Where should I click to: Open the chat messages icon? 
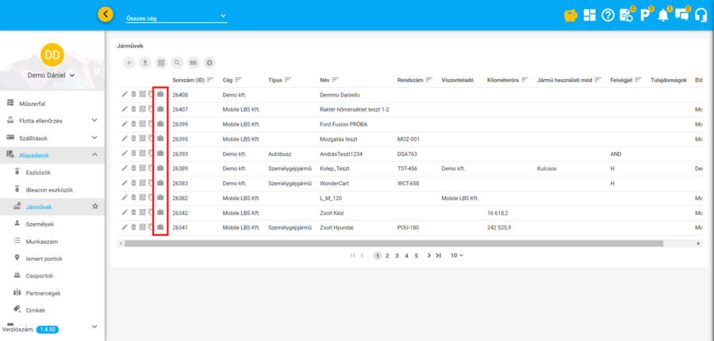[681, 15]
